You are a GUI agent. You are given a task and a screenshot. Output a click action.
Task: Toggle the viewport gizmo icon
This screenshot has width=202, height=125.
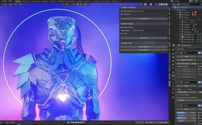coord(145,4)
